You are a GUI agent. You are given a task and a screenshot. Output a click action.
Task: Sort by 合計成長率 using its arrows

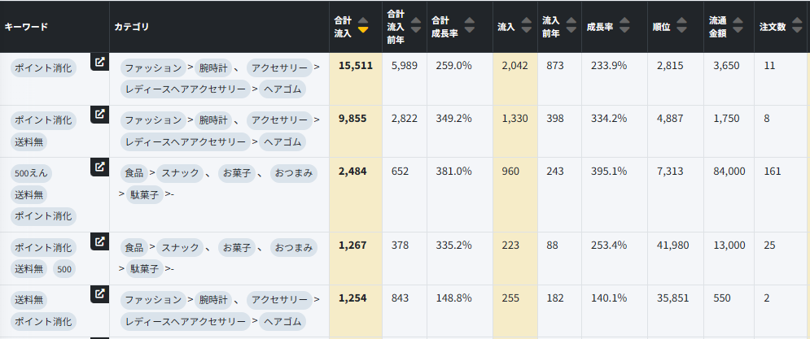[470, 27]
